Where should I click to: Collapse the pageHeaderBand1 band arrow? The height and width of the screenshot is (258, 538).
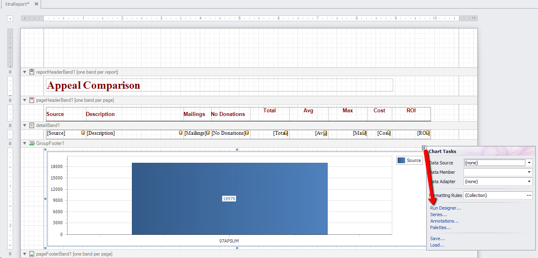click(x=25, y=100)
